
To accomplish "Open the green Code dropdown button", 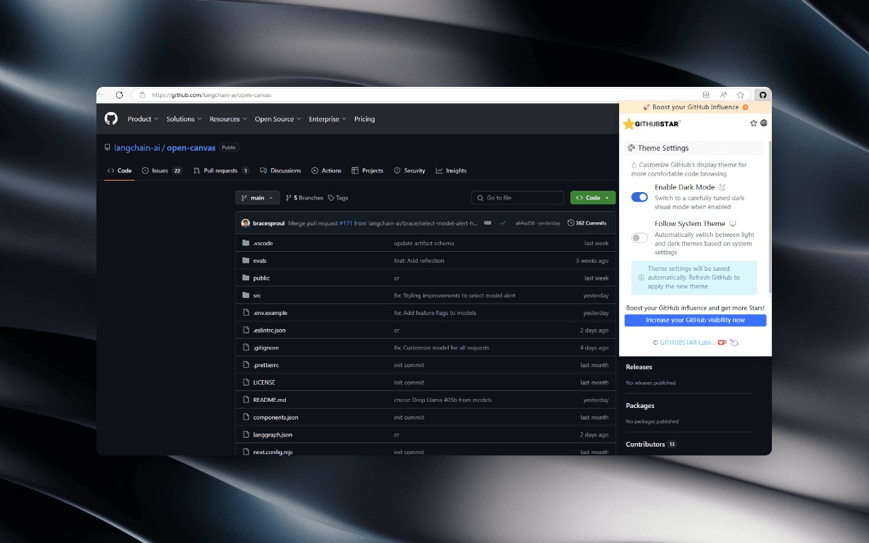I will click(593, 198).
